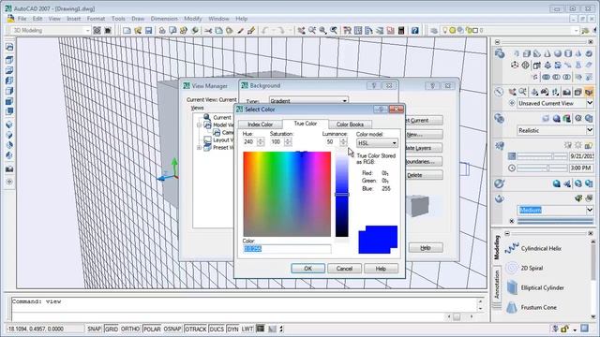
Task: Click the Plot printer icon
Action: click(x=162, y=31)
